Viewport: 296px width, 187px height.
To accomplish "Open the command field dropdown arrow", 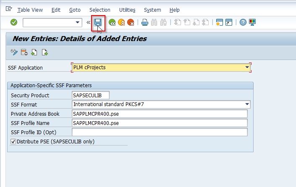I will click(77, 22).
